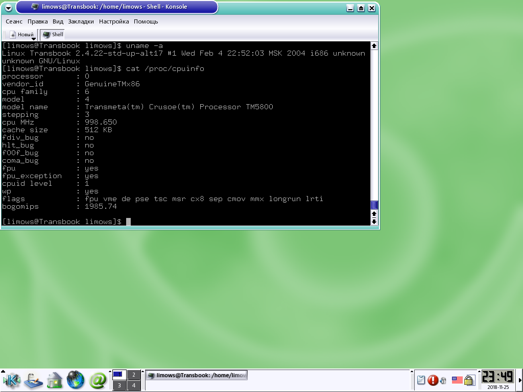Click the terminal scrollbar down arrow at bottom
Image resolution: width=523 pixels, height=392 pixels.
(374, 222)
